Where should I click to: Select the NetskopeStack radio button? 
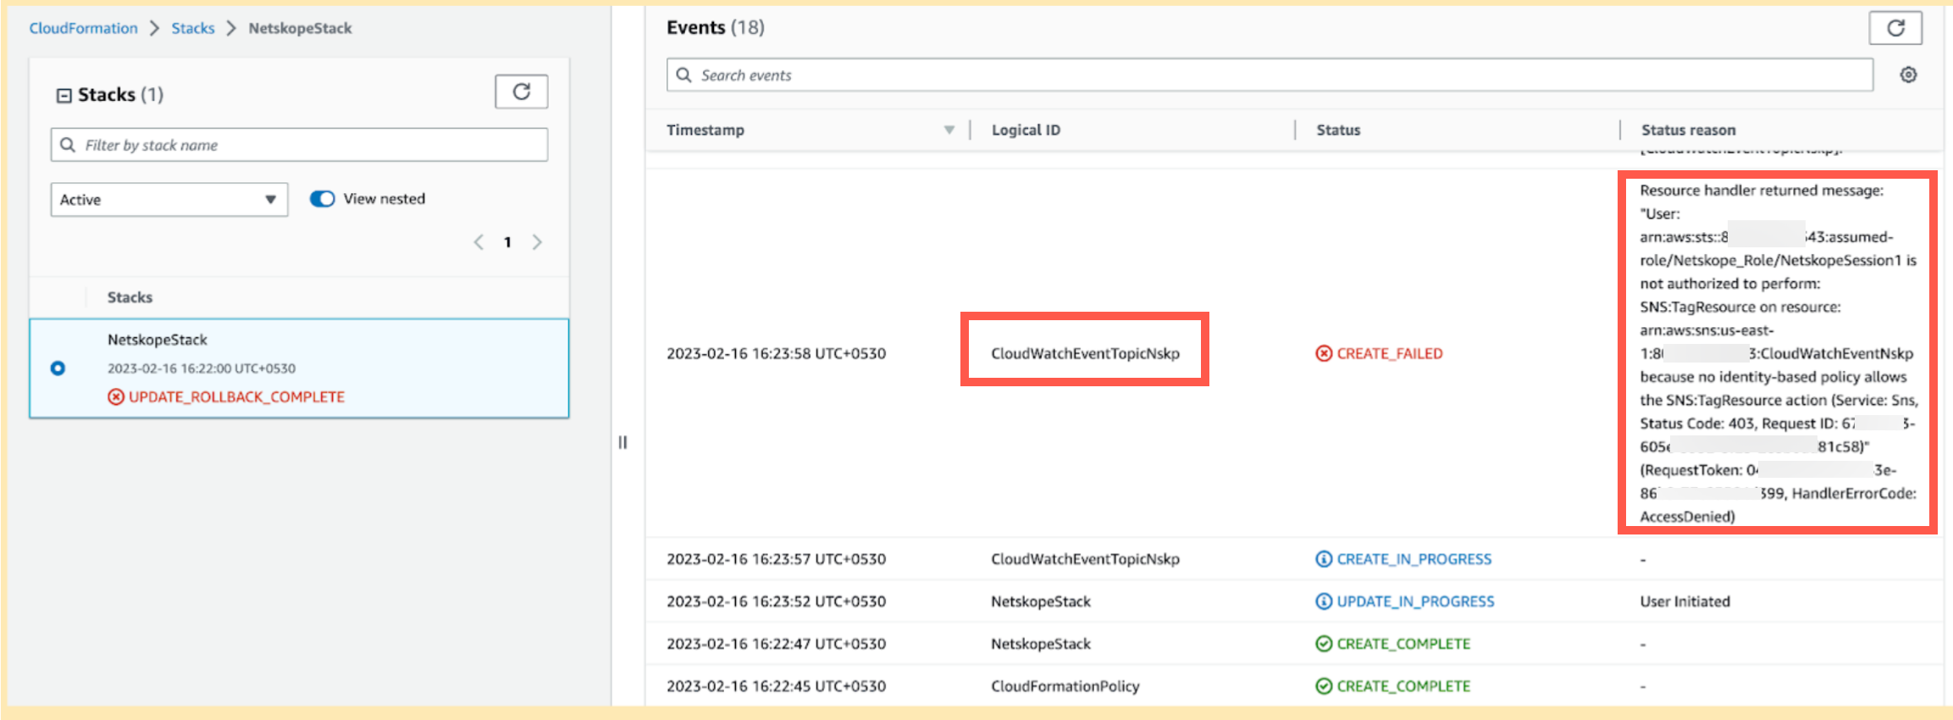pyautogui.click(x=58, y=368)
